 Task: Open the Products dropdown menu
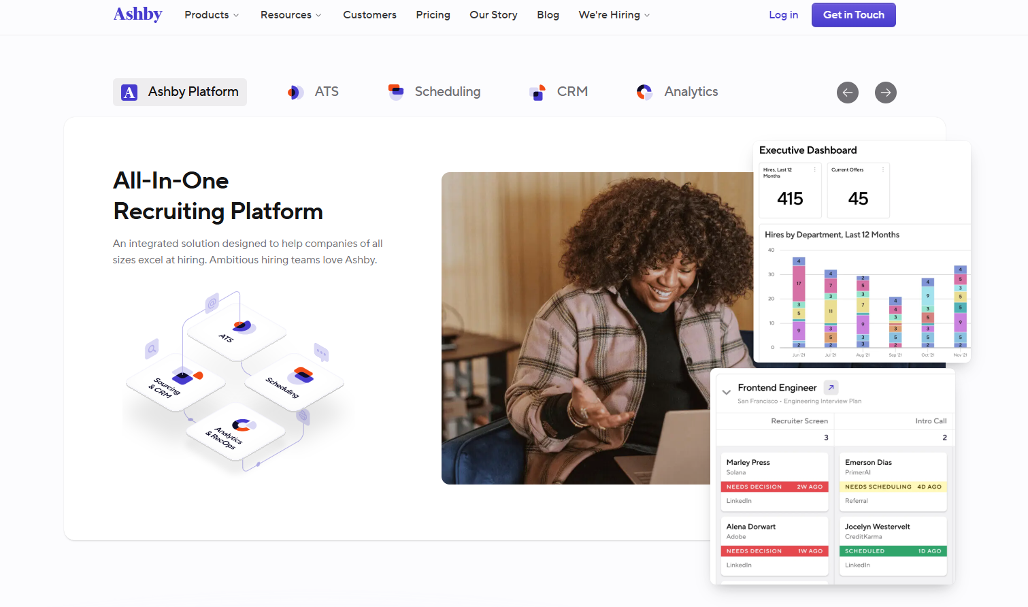pyautogui.click(x=212, y=15)
